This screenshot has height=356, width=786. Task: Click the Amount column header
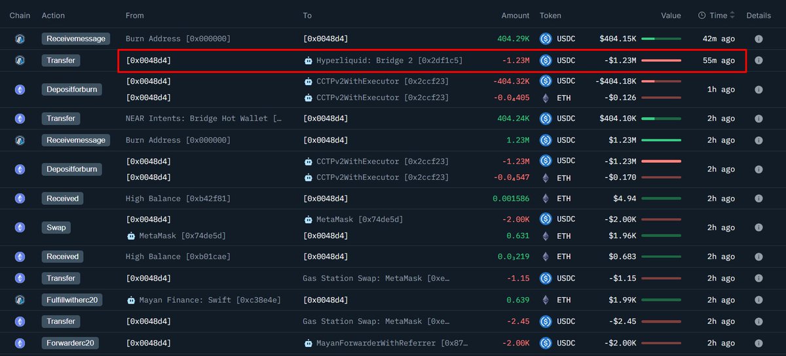[515, 15]
